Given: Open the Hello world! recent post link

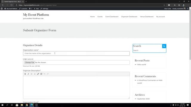Looking at the screenshot, I should [x=141, y=64].
